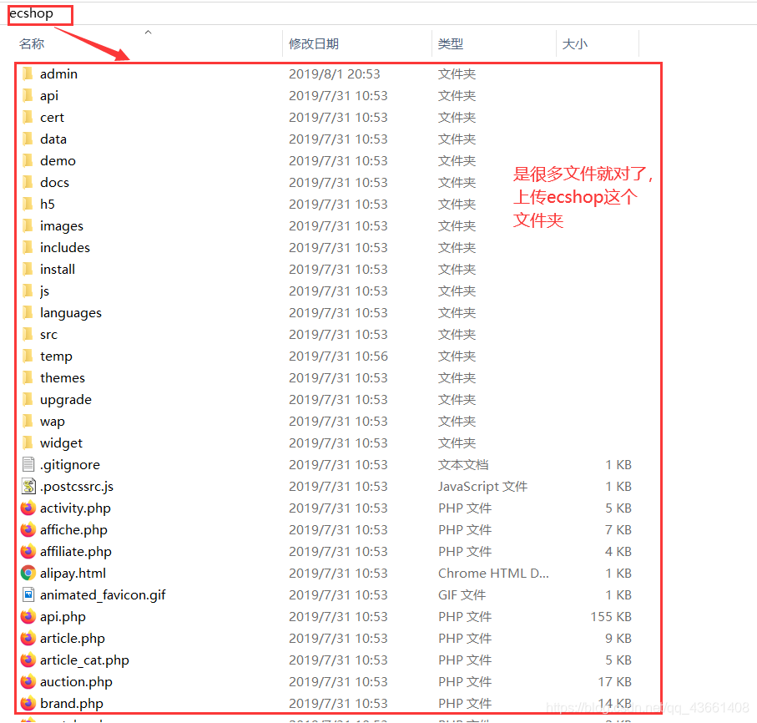This screenshot has width=757, height=723.
Task: Click the 7 KB size of affiche.php
Action: pos(619,530)
